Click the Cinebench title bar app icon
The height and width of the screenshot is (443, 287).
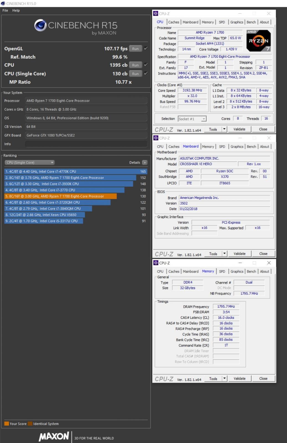pyautogui.click(x=3, y=3)
